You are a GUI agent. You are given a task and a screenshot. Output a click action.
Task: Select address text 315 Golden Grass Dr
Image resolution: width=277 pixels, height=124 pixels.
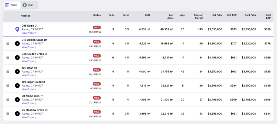coord(34,40)
